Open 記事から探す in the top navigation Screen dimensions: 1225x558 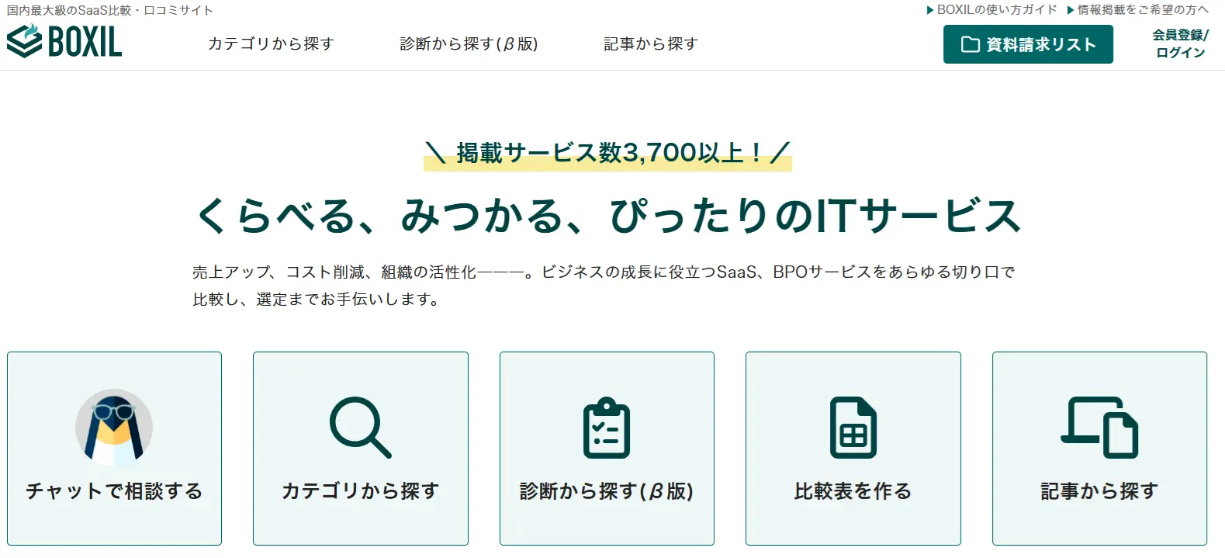tap(651, 43)
